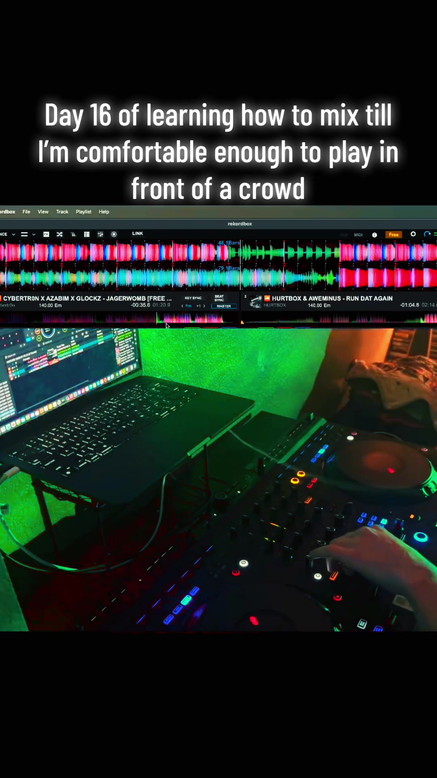
Task: Click the 79.1Bars counter on lower waveform
Action: [229, 268]
